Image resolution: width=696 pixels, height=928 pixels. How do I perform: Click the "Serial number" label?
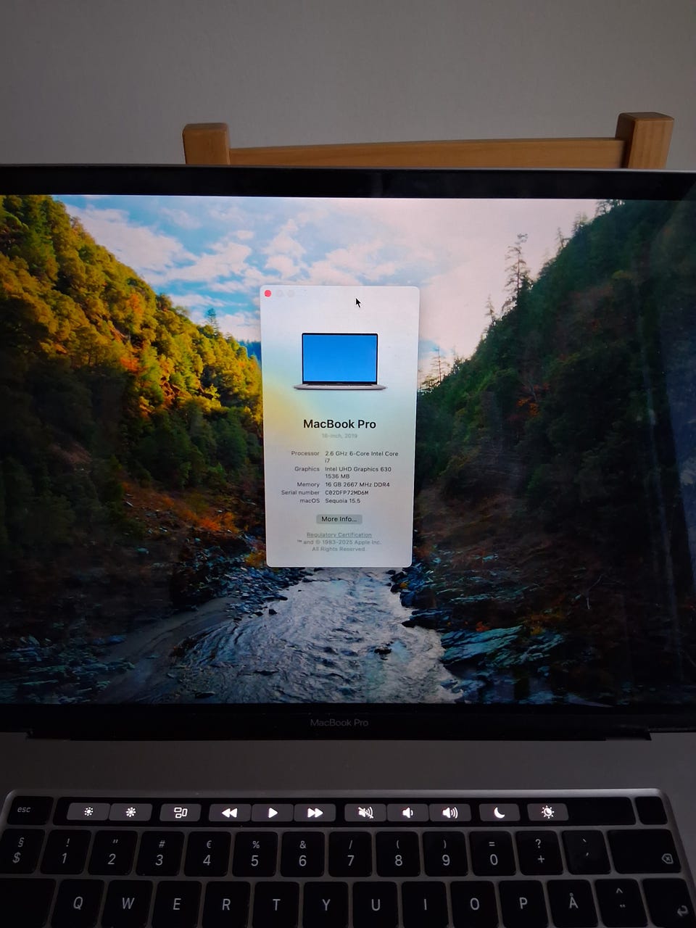coord(300,492)
